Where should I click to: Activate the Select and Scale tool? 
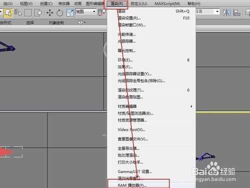tap(70, 13)
